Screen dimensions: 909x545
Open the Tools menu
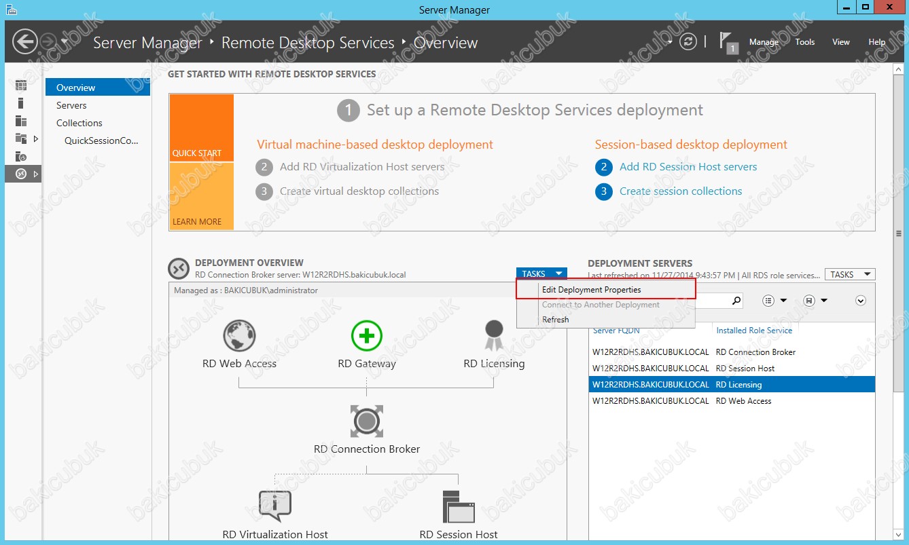[805, 42]
